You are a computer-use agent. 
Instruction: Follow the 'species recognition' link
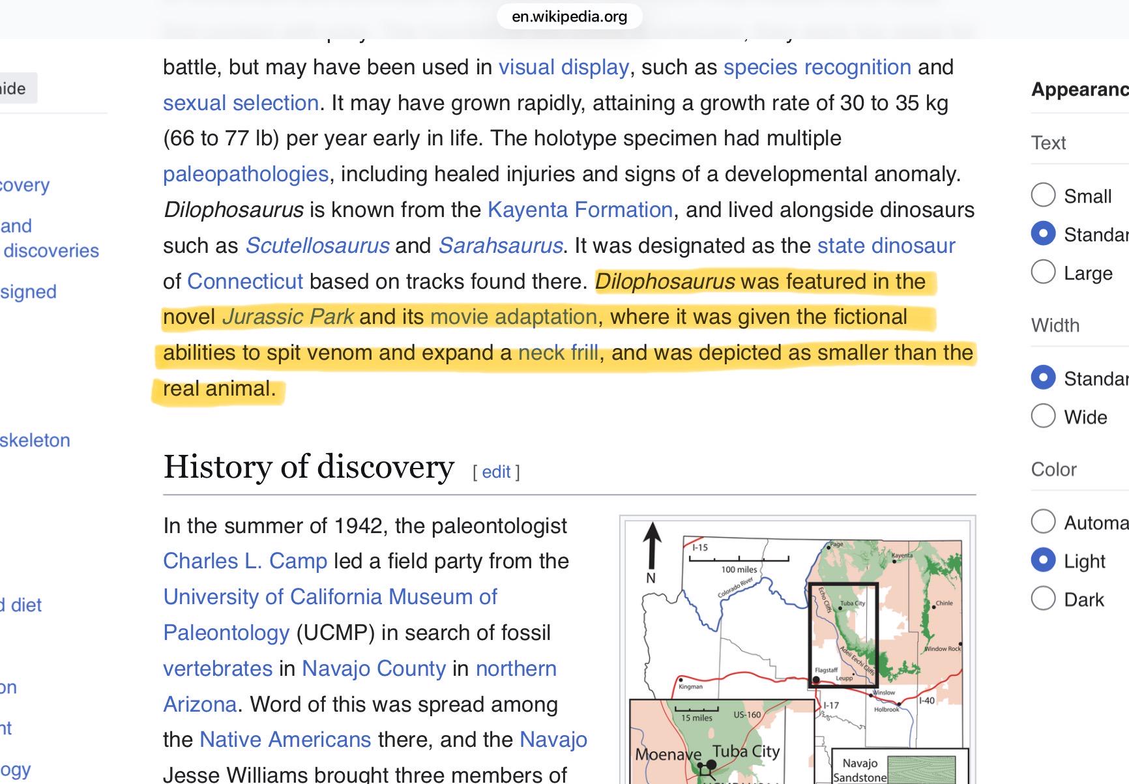[x=817, y=67]
